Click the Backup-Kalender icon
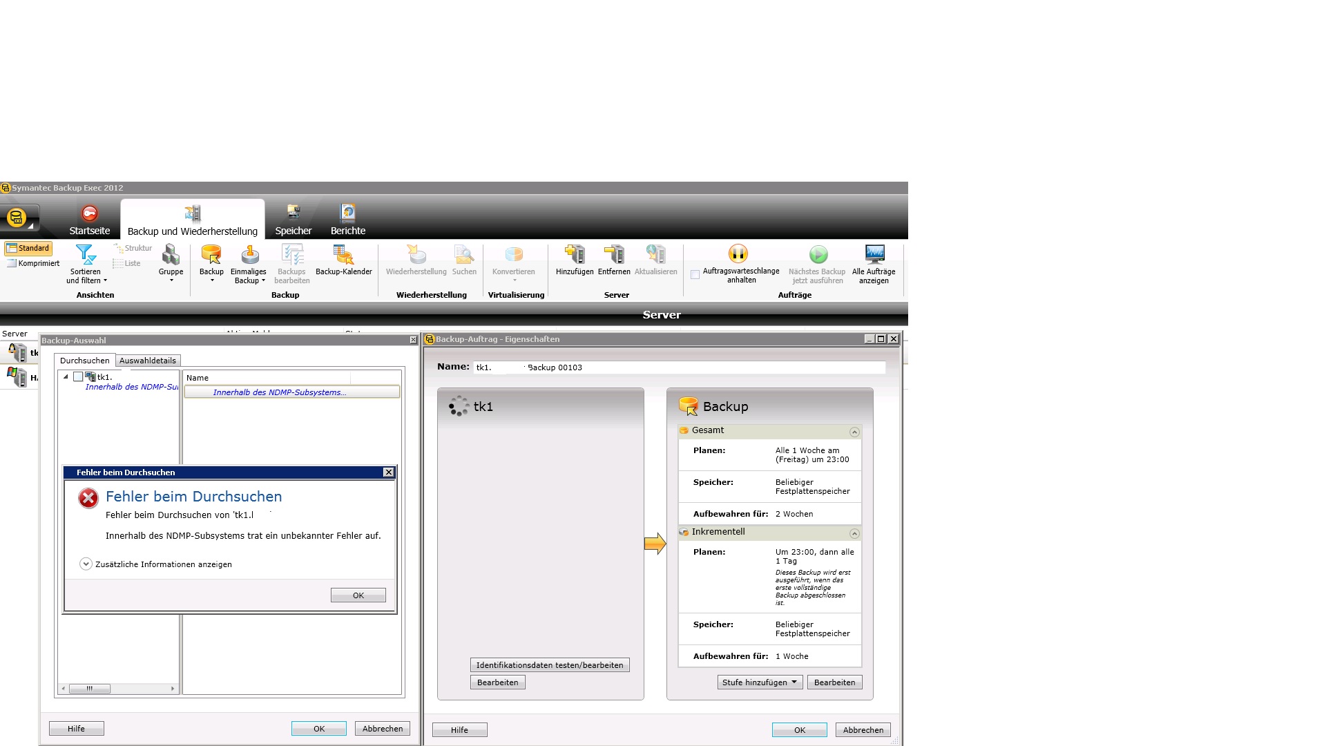Screen dimensions: 1326x746 pyautogui.click(x=343, y=256)
